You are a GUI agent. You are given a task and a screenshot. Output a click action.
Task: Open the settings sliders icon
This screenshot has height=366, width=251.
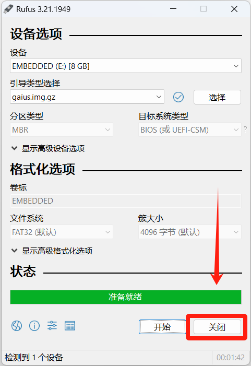point(52,325)
